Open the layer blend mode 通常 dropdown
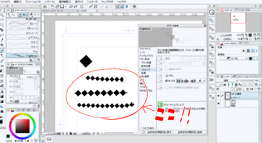This screenshot has width=262, height=143. point(227,80)
